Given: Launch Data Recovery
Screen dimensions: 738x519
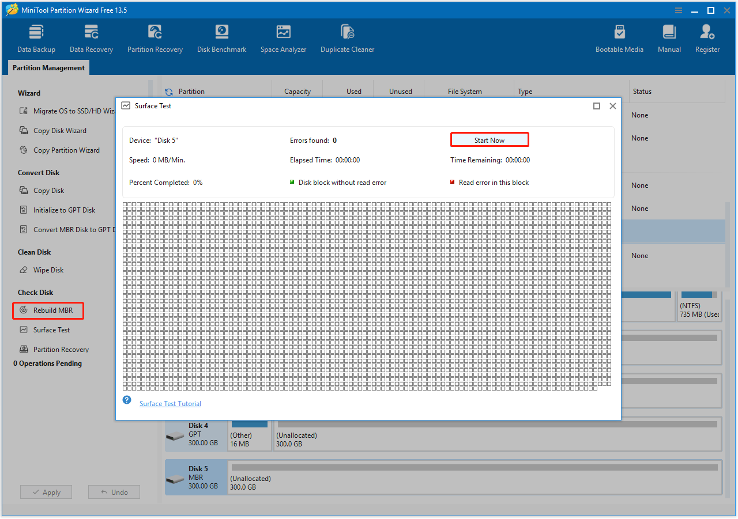Looking at the screenshot, I should (91, 36).
